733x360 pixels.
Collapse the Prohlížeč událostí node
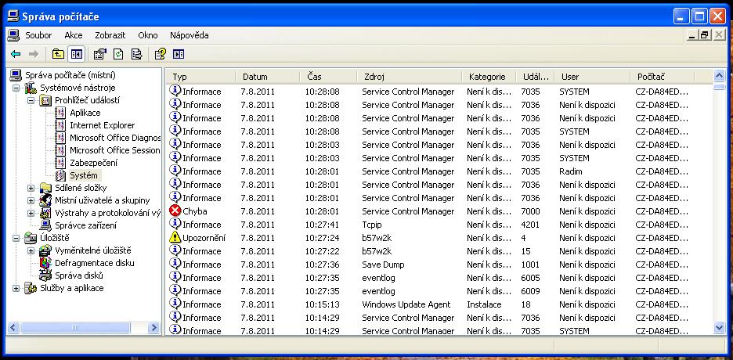(x=31, y=100)
